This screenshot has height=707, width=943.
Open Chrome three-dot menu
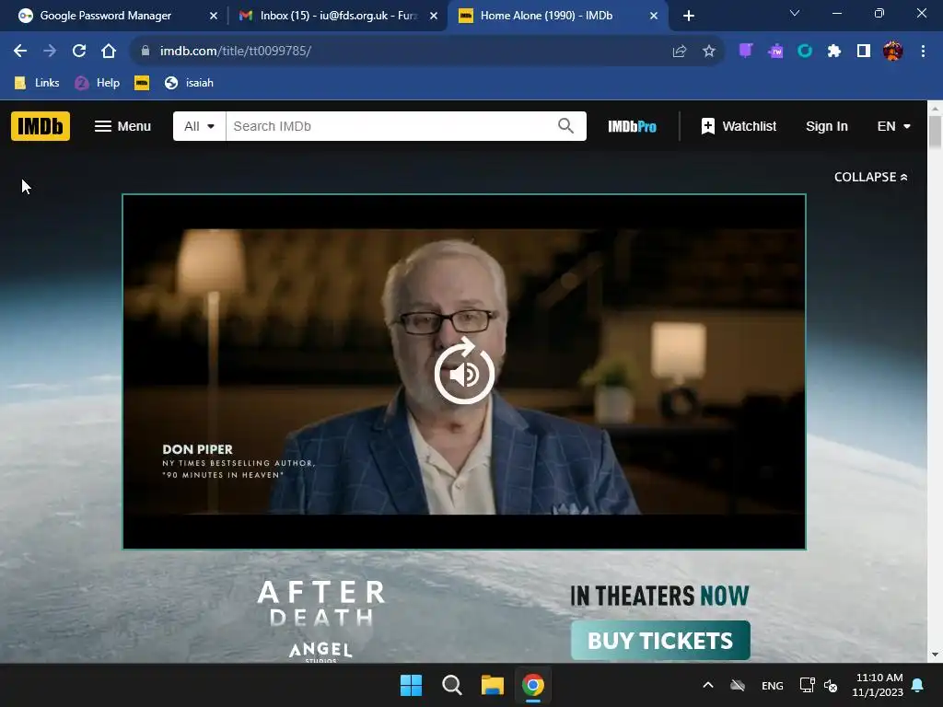point(923,52)
